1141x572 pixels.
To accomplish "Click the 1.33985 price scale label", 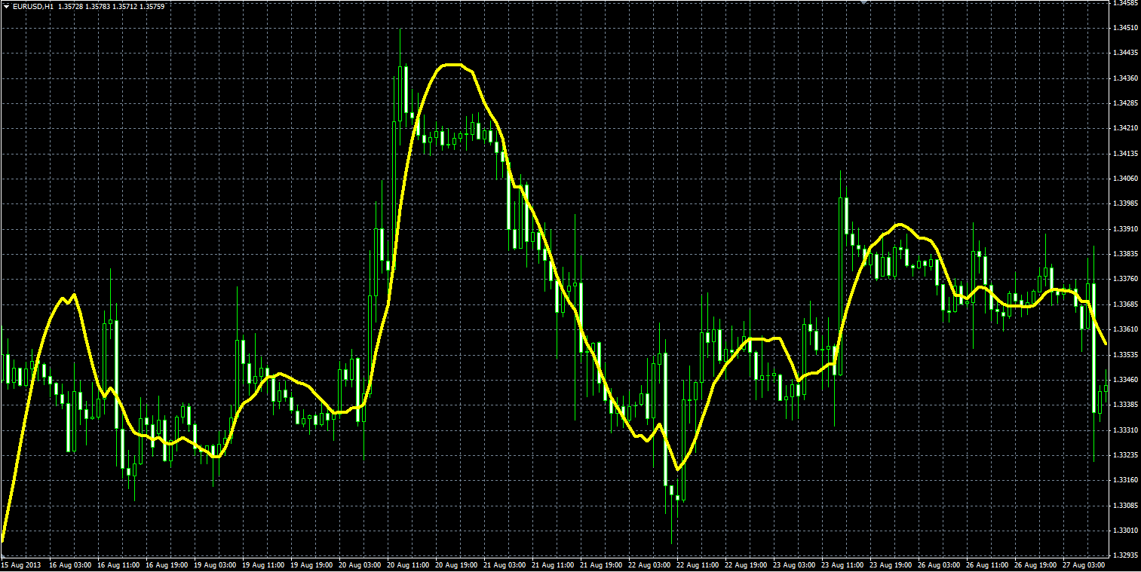I will pos(1125,203).
